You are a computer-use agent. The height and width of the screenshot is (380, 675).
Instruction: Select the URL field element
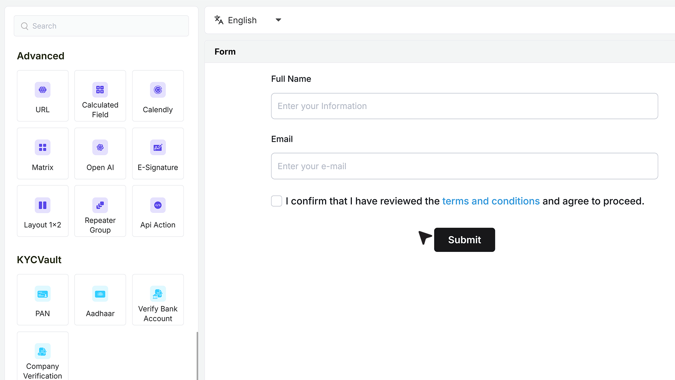pyautogui.click(x=43, y=96)
